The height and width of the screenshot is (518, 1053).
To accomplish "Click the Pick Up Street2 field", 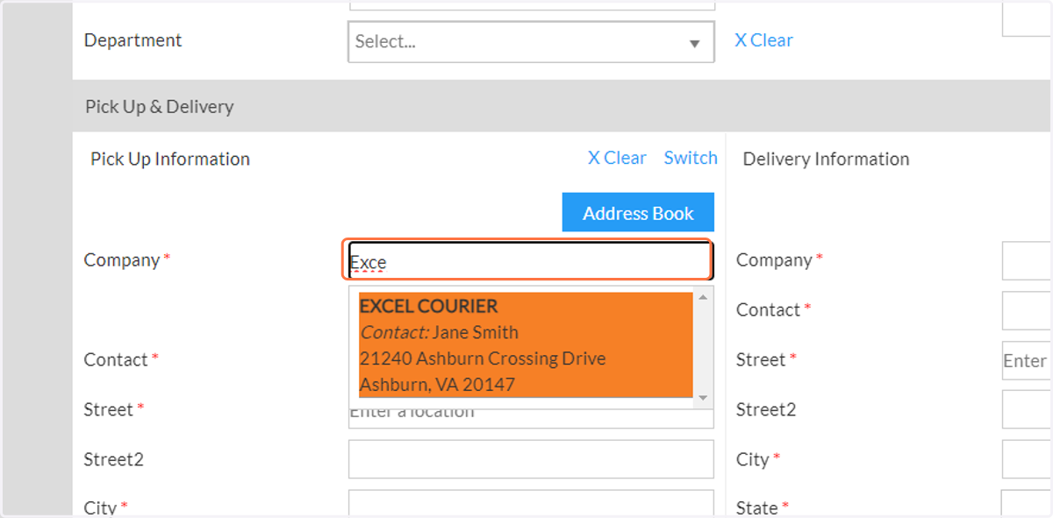I will tap(531, 459).
